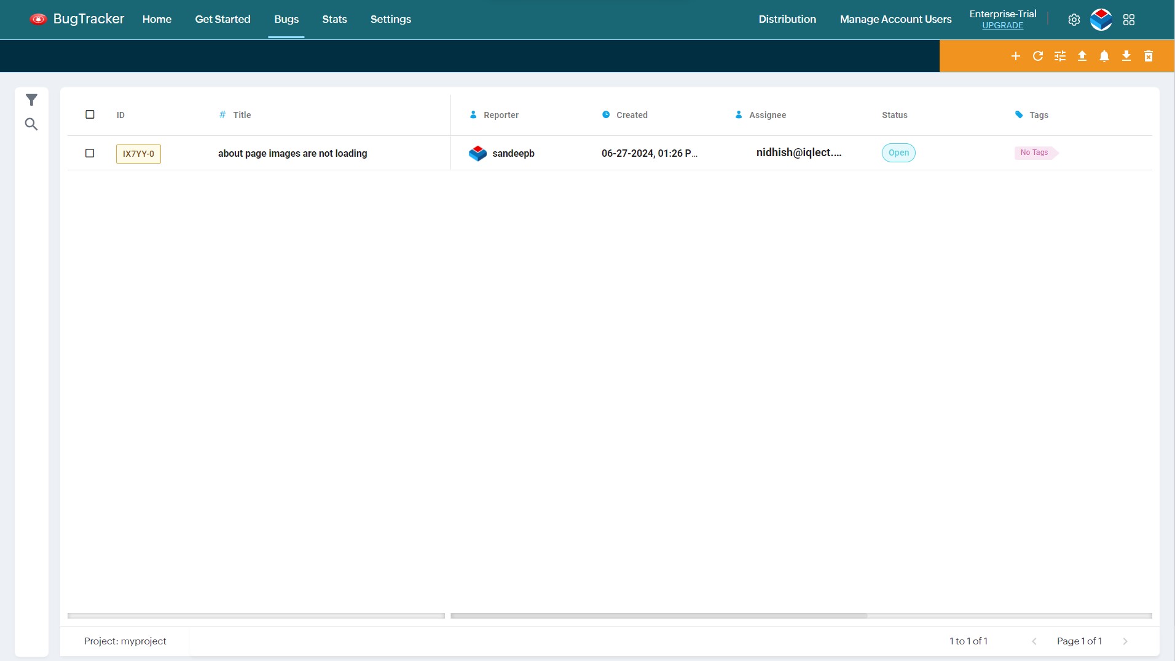The width and height of the screenshot is (1175, 661).
Task: Click the download arrow icon
Action: (x=1126, y=56)
